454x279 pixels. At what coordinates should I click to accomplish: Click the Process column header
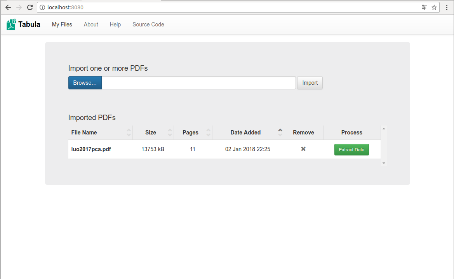(x=351, y=133)
